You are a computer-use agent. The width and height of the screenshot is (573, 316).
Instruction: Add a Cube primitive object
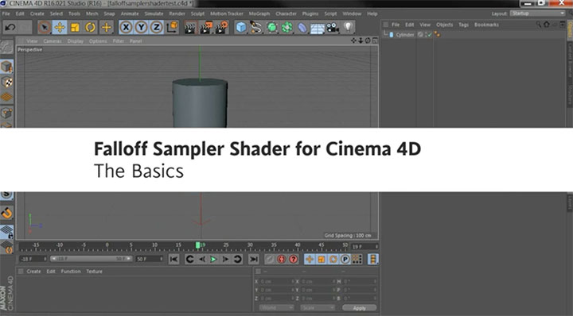click(241, 27)
